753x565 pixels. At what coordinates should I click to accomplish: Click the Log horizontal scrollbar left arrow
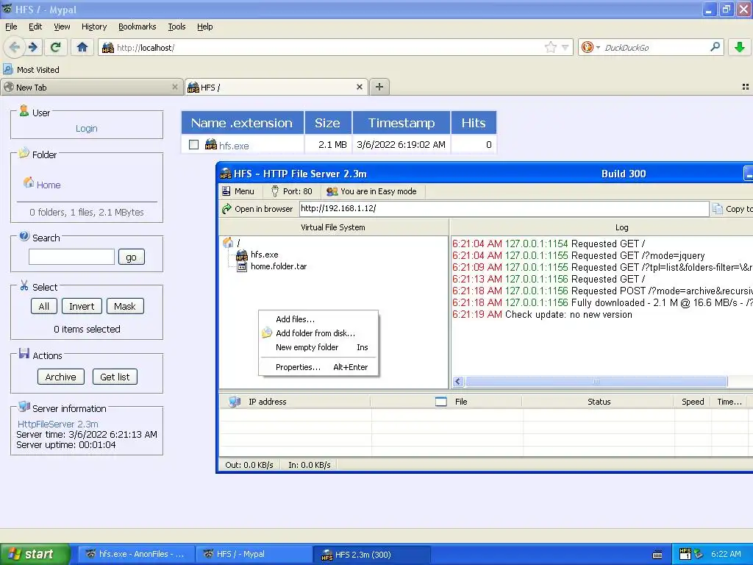457,382
